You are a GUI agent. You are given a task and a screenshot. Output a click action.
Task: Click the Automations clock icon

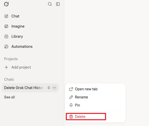[x=6, y=47]
